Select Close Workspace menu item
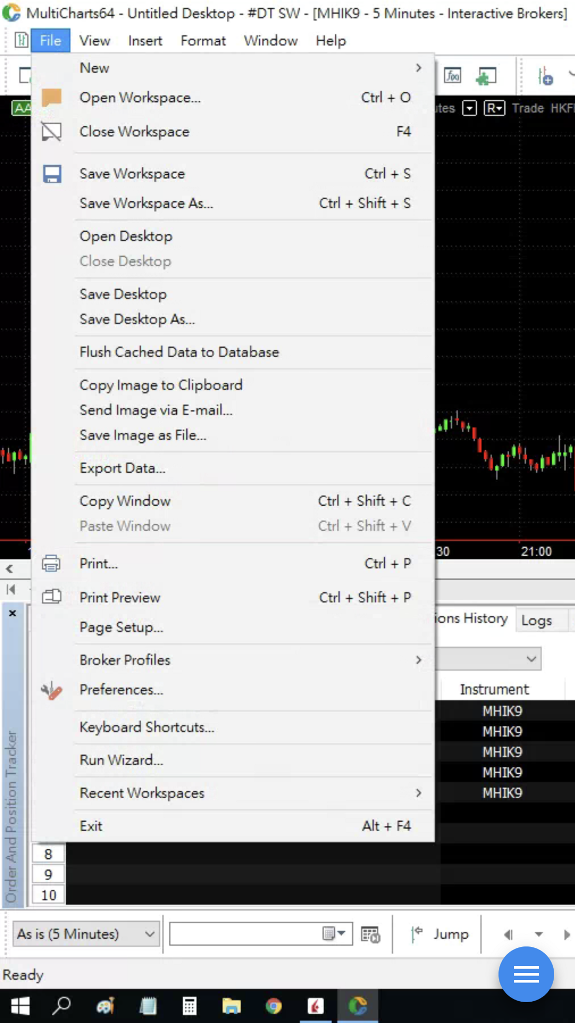Screen dimensions: 575x1023 (233, 132)
